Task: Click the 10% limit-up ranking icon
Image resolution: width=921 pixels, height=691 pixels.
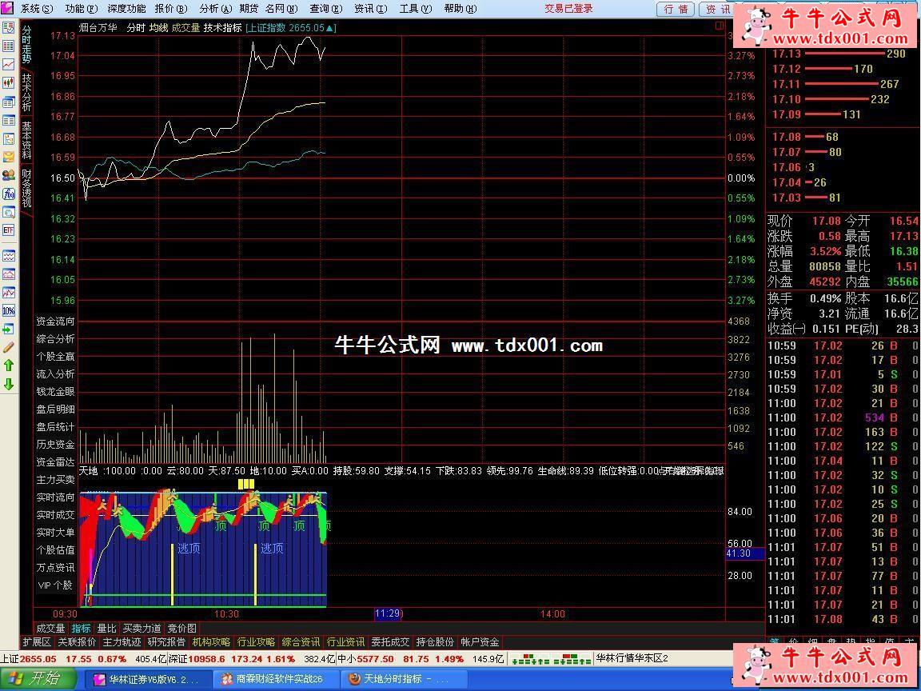Action: [x=8, y=310]
